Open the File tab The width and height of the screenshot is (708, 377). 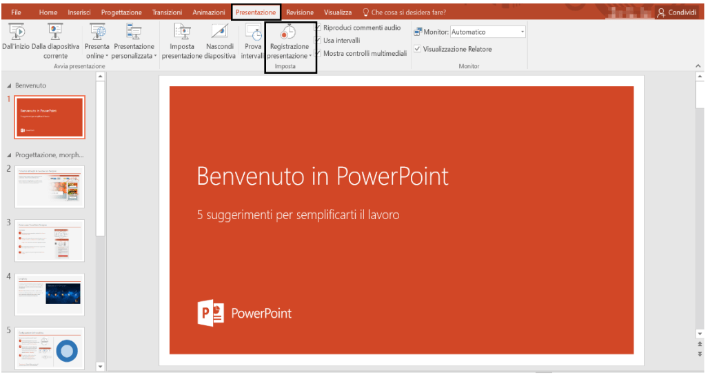(17, 12)
